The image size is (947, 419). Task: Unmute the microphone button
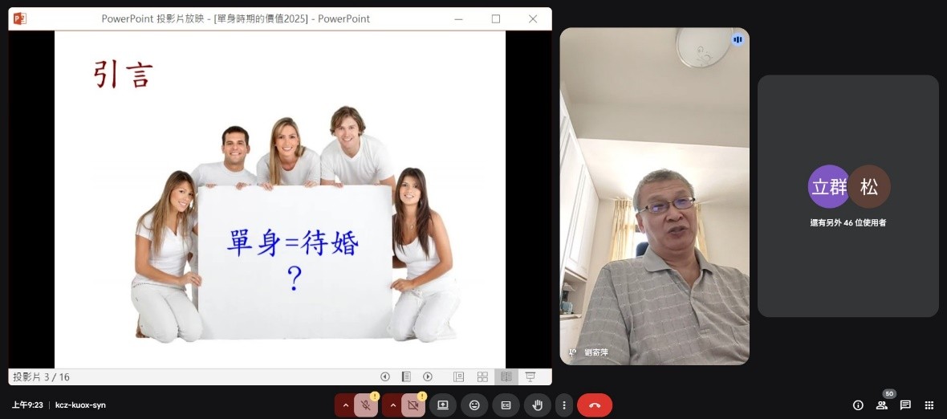[x=366, y=405]
